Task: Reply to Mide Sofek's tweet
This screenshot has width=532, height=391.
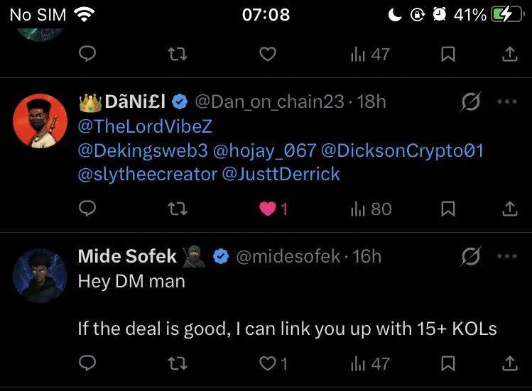Action: tap(87, 363)
